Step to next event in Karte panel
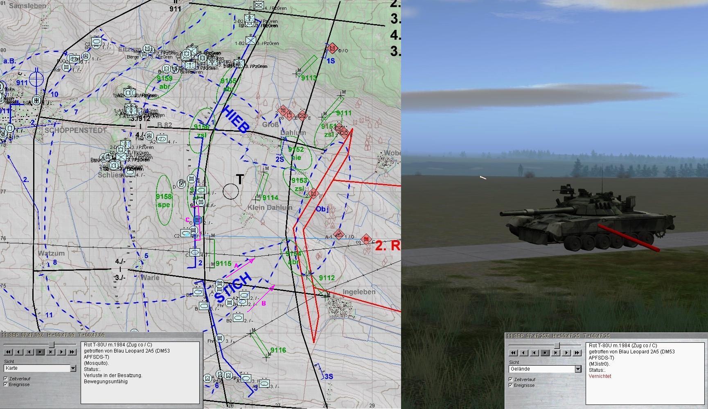708x409 pixels. click(51, 352)
